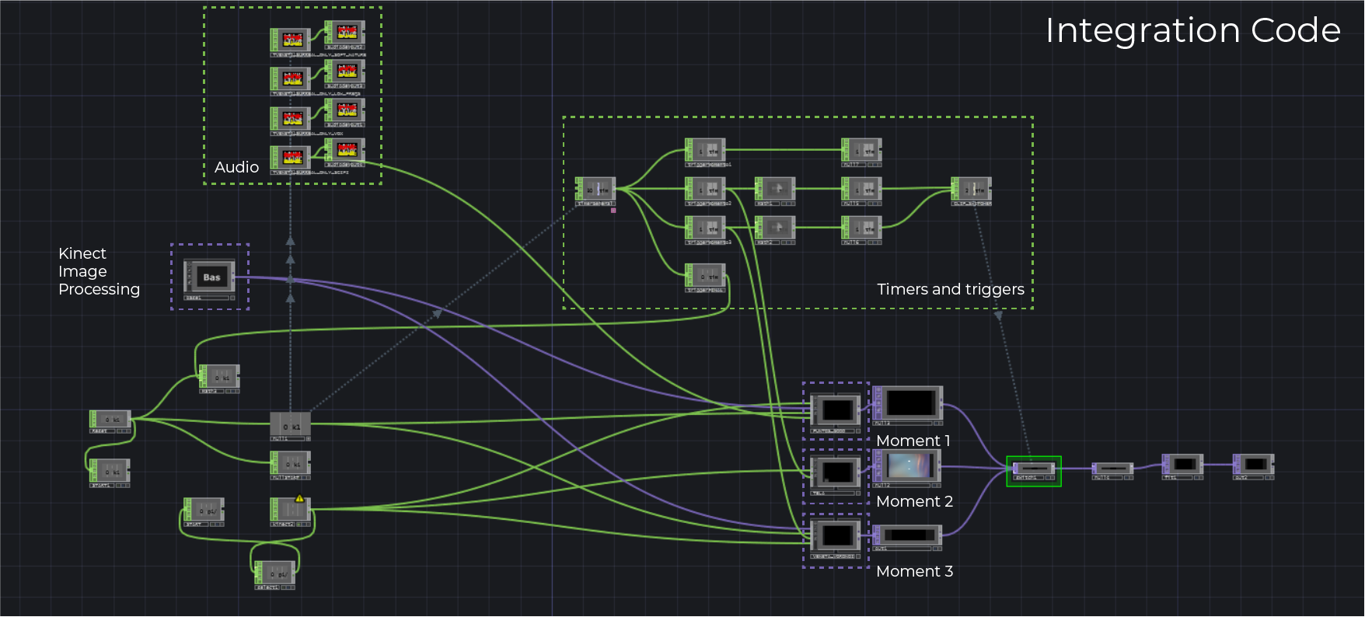1365x617 pixels.
Task: Select audio out node wired to ONLY_VOX
Action: (345, 110)
